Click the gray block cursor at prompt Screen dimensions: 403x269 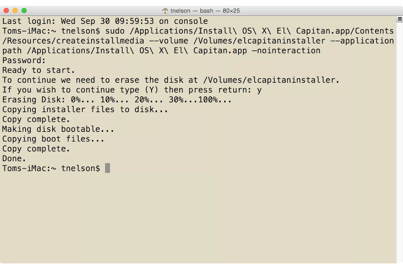107,168
